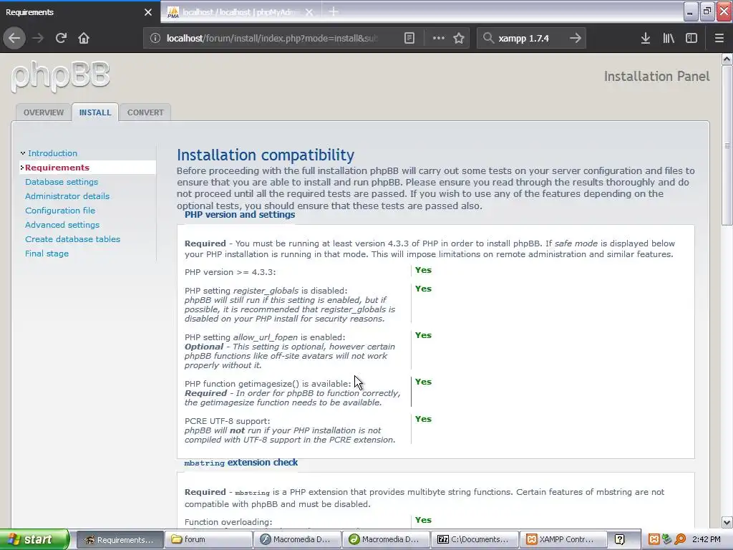Click the mbstring extension check heading
The width and height of the screenshot is (733, 550).
pos(241,463)
